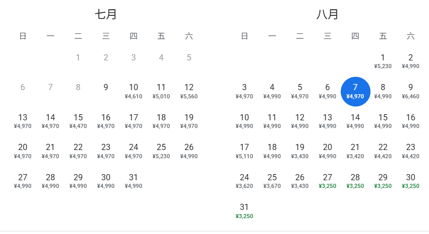Select August 30 green-priced date
The image size is (429, 234).
(411, 180)
